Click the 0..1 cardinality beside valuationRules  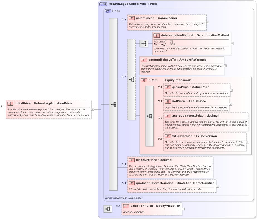pyautogui.click(x=118, y=206)
